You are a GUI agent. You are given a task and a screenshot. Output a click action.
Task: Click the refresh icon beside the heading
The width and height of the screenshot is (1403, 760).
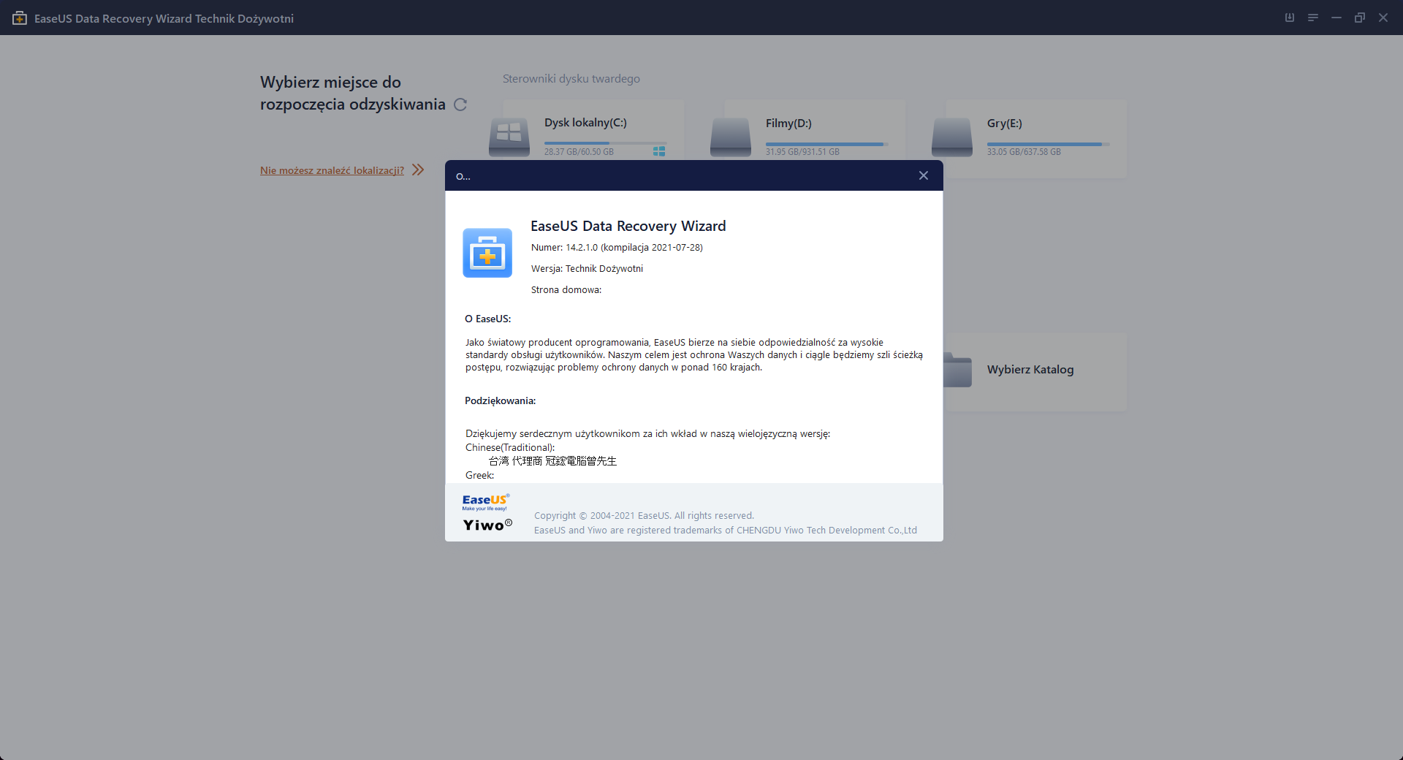(460, 104)
